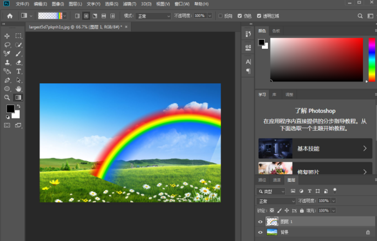The height and width of the screenshot is (241, 377).
Task: Select the Quick Selection tool
Action: click(x=18, y=45)
